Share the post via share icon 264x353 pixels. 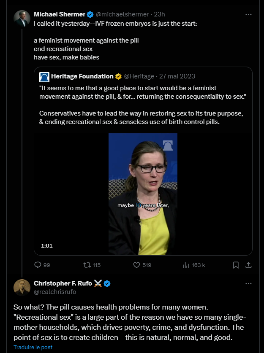click(248, 265)
